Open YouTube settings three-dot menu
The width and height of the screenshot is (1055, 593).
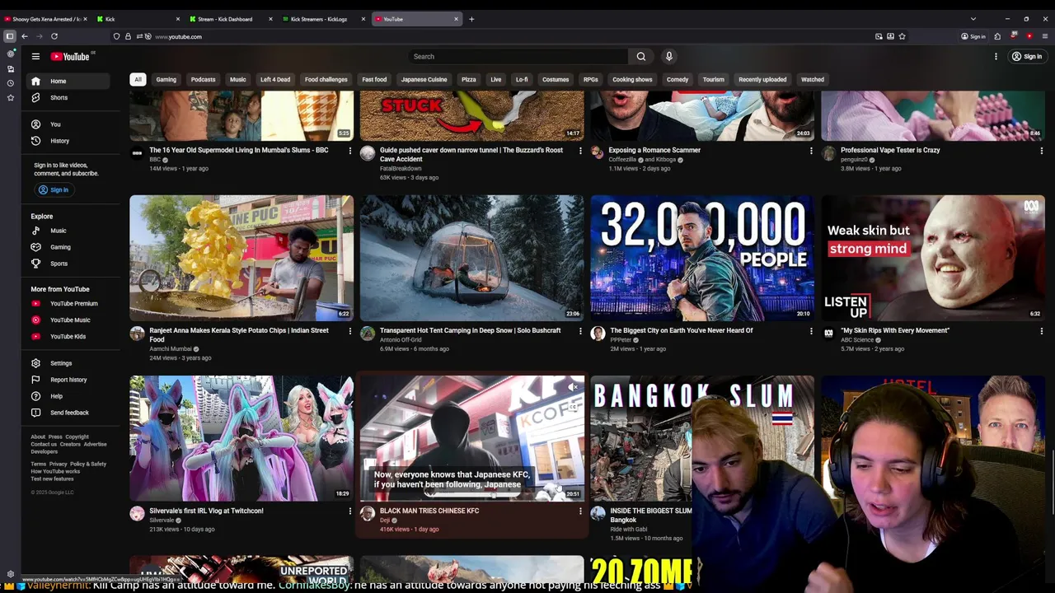996,56
